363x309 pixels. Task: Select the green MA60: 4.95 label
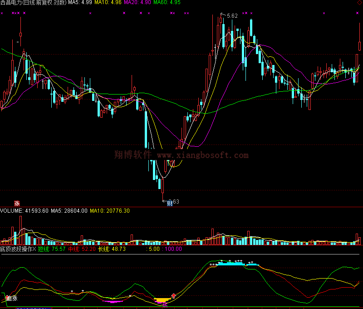167,3
